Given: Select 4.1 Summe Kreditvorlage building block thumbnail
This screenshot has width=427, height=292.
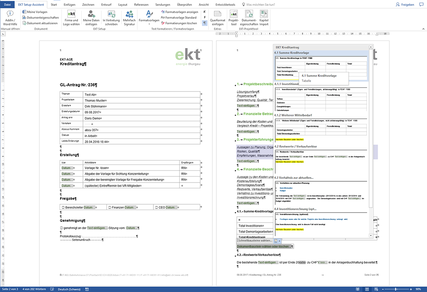Looking at the screenshot, I should [x=321, y=68].
